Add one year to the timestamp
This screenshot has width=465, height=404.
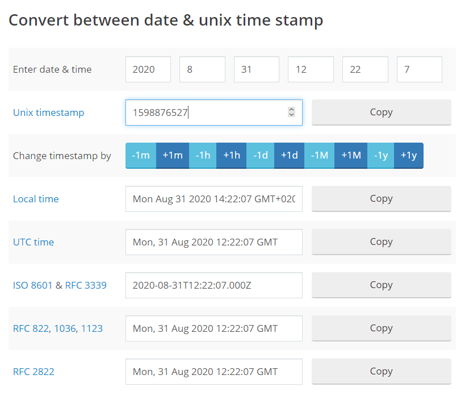409,155
